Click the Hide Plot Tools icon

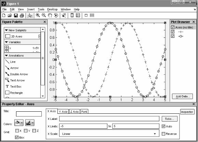click(x=86, y=15)
